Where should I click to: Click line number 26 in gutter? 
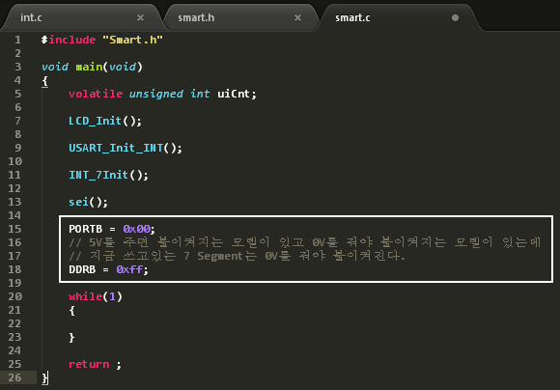pyautogui.click(x=14, y=377)
